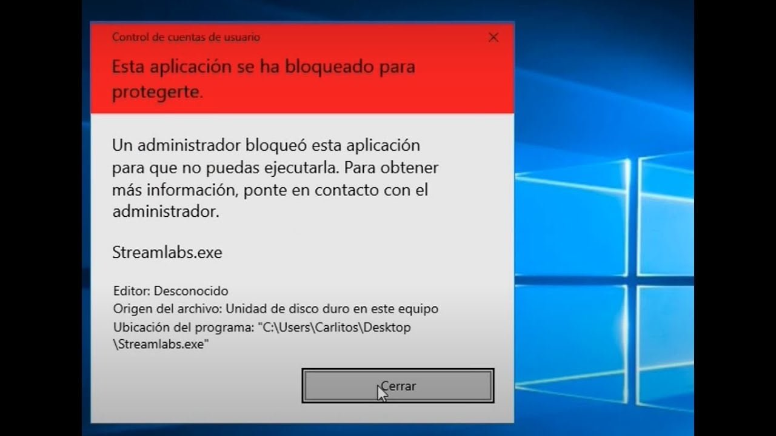The image size is (776, 436).
Task: Click empty gray dialog area beside Streamlabs.exe
Action: (364, 253)
